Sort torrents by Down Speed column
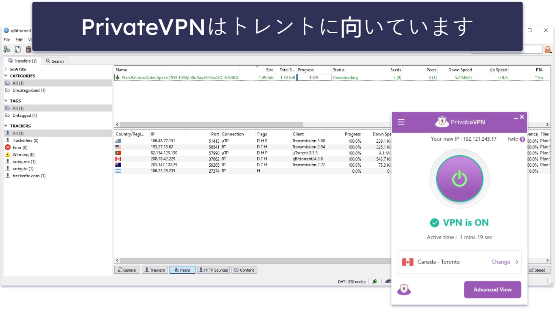Viewport: 555px width, 311px height. (x=455, y=70)
